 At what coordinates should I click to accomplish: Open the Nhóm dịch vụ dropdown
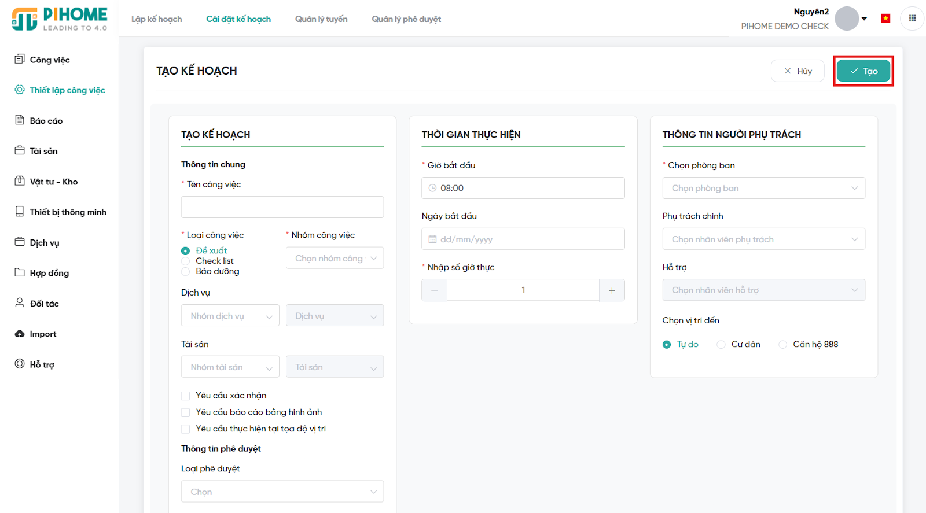pyautogui.click(x=230, y=316)
